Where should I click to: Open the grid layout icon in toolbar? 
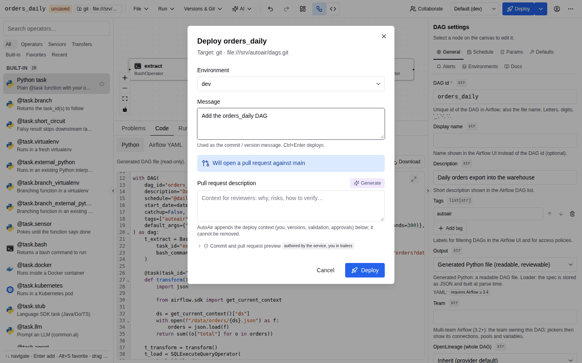coord(303,9)
